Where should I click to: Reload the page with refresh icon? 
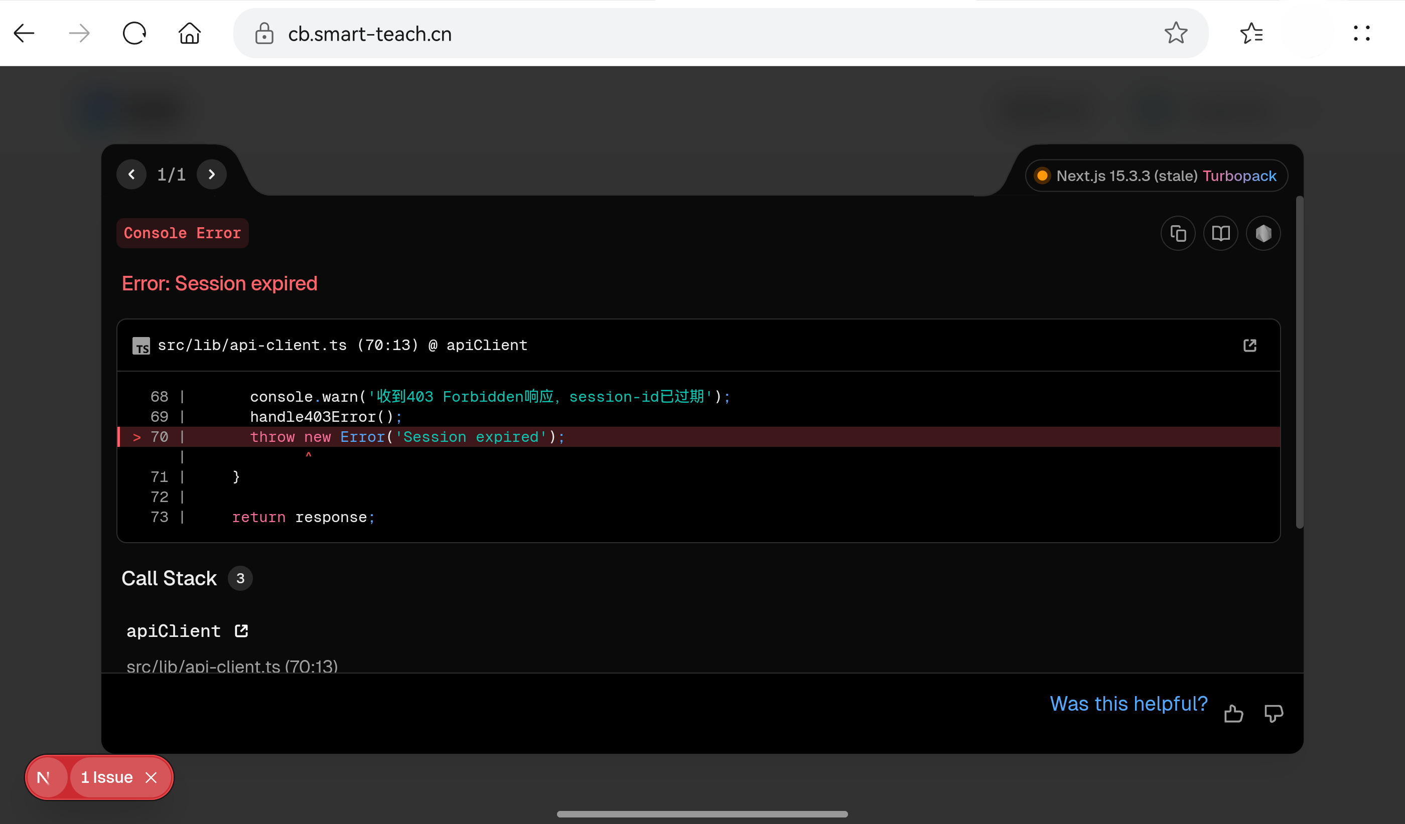tap(134, 34)
